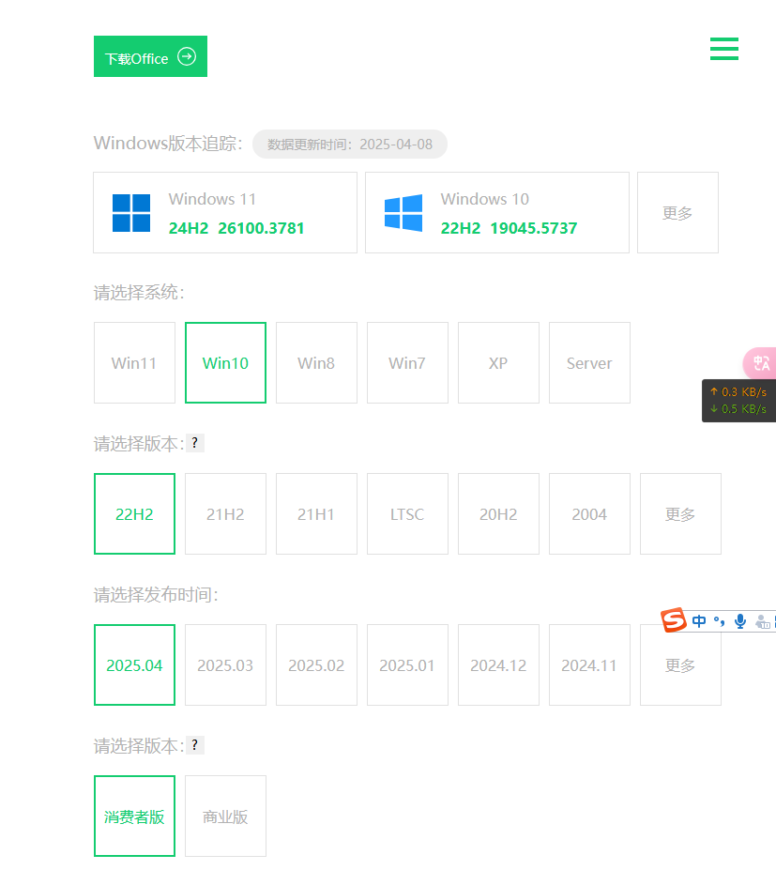The image size is (776, 870).
Task: Click the pink translate floating icon
Action: click(x=760, y=363)
